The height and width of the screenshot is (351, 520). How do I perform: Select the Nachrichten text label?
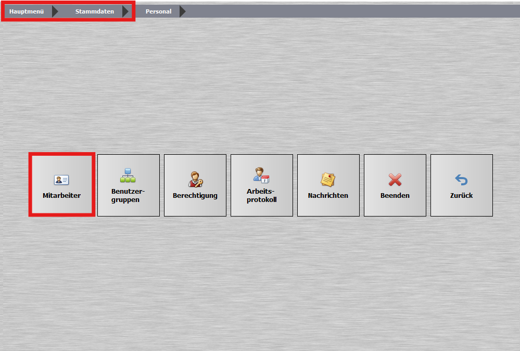click(328, 196)
